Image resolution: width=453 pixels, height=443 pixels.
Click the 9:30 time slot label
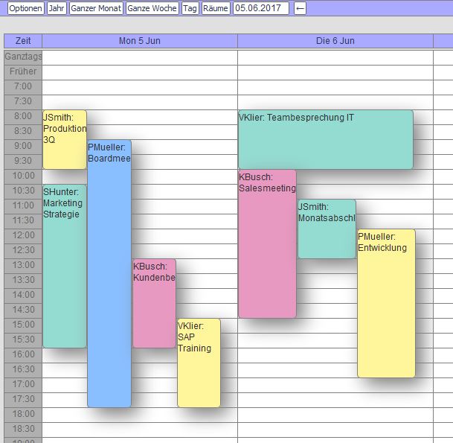23,162
